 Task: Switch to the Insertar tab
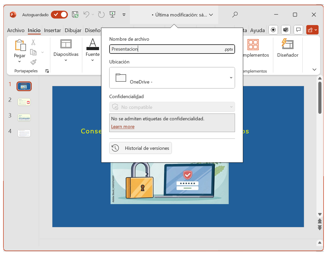[x=52, y=30]
